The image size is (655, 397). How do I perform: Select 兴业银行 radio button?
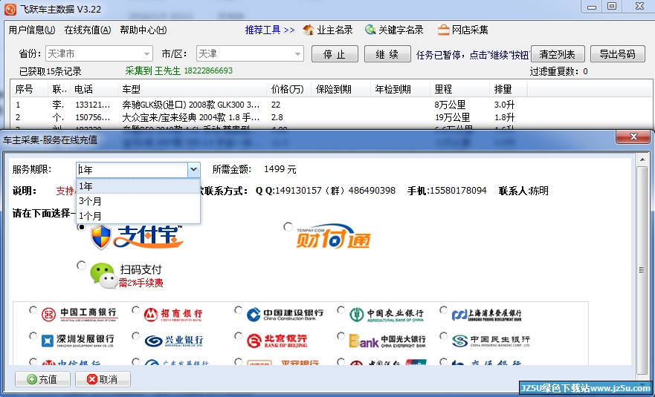(135, 335)
